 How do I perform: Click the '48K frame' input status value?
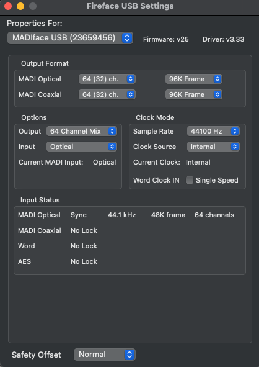tap(168, 215)
